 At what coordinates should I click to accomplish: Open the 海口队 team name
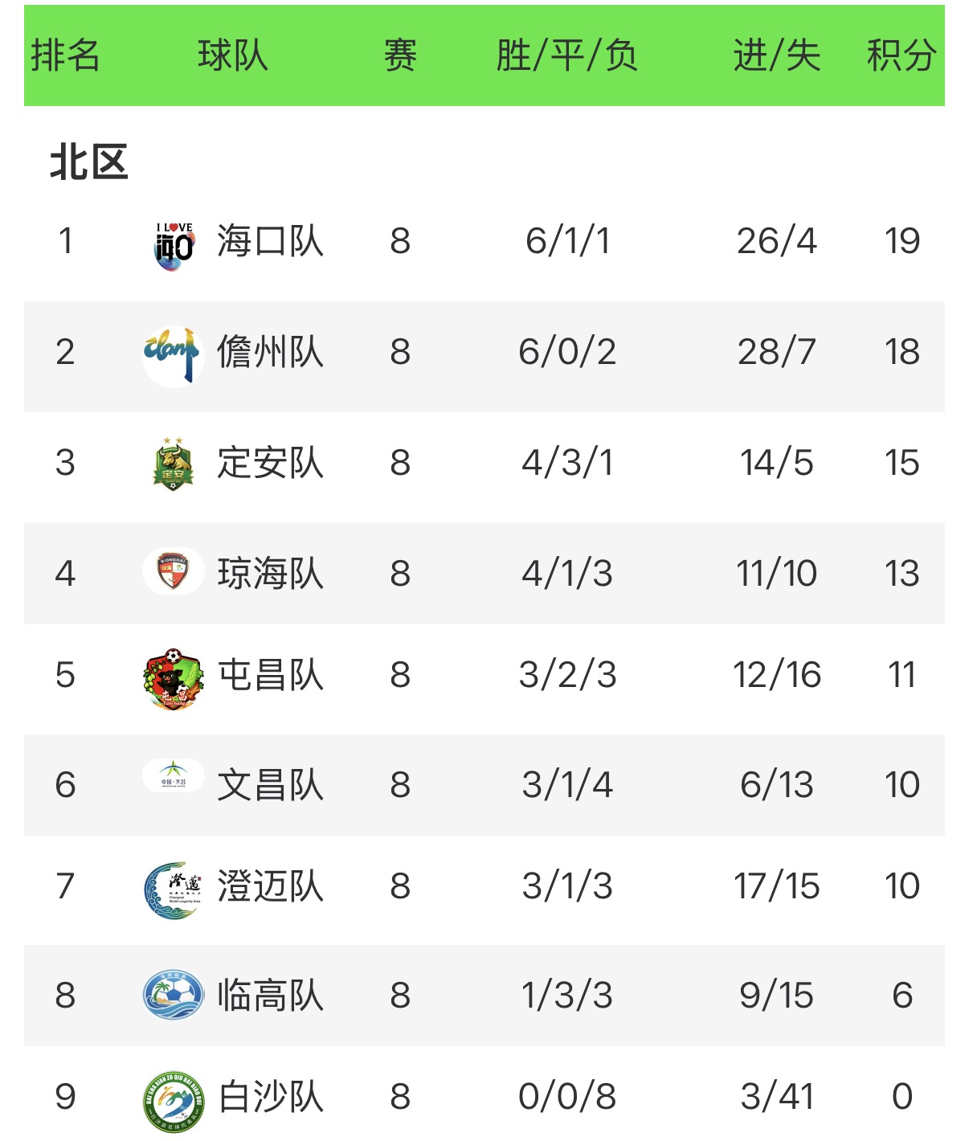270,241
